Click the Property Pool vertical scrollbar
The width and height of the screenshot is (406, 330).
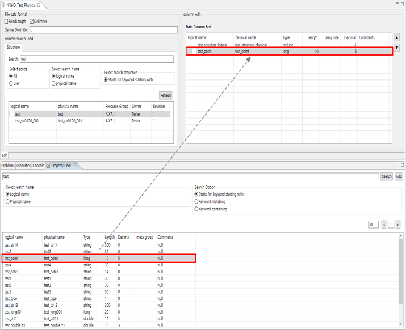[x=400, y=272]
